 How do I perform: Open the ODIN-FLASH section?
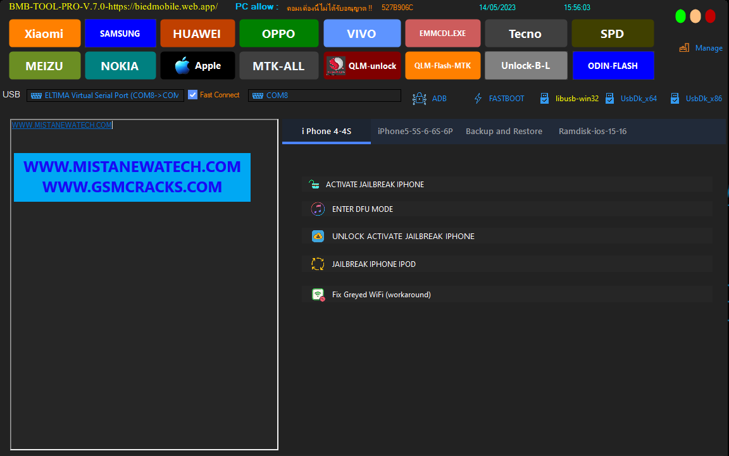pyautogui.click(x=613, y=66)
